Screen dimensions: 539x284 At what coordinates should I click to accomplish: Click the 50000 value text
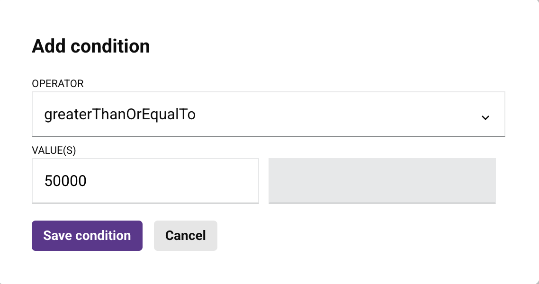pyautogui.click(x=65, y=180)
